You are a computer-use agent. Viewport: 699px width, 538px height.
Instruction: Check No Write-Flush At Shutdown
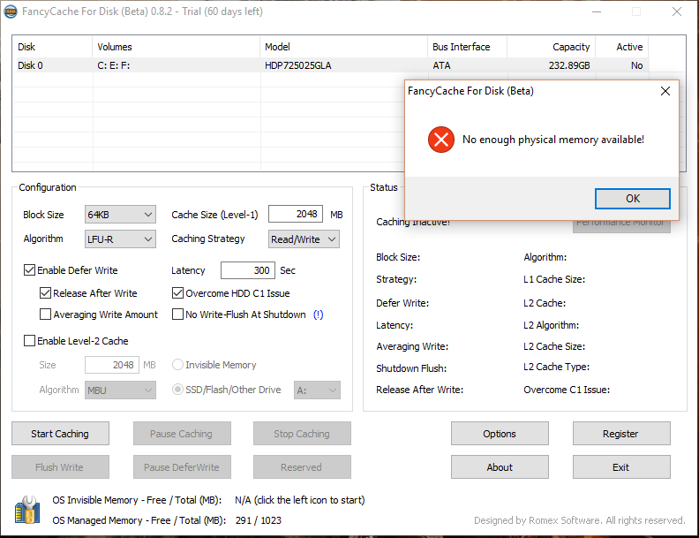(x=178, y=314)
